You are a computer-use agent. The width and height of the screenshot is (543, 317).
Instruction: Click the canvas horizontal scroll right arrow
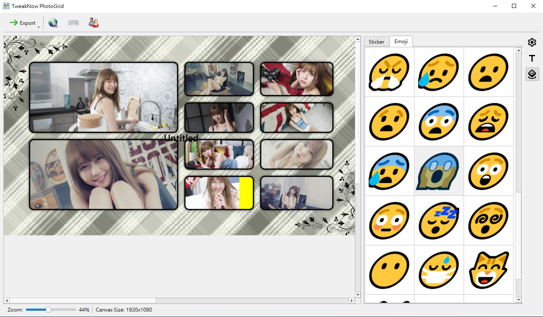(352, 301)
